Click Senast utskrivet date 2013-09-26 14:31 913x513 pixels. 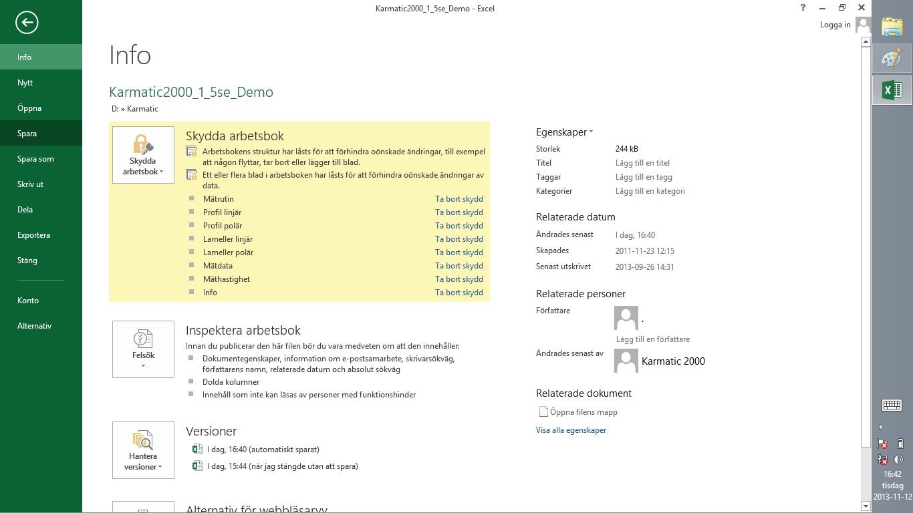point(644,267)
